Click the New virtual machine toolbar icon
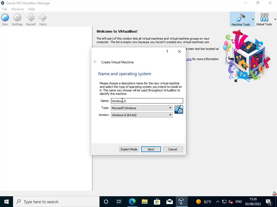Screen dimensions: 277x207 click(x=5, y=19)
